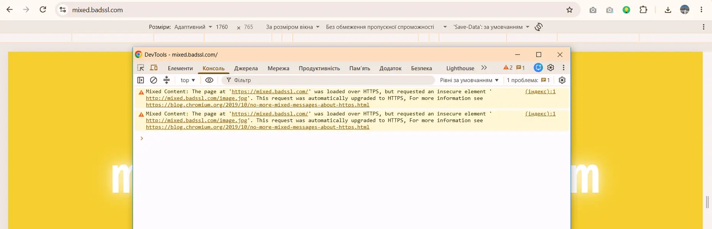Focus the Фільтр console filter field
This screenshot has height=229, width=712.
(x=328, y=80)
